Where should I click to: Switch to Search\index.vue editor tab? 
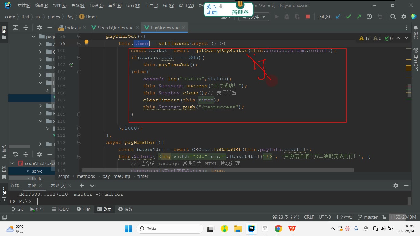point(113,28)
